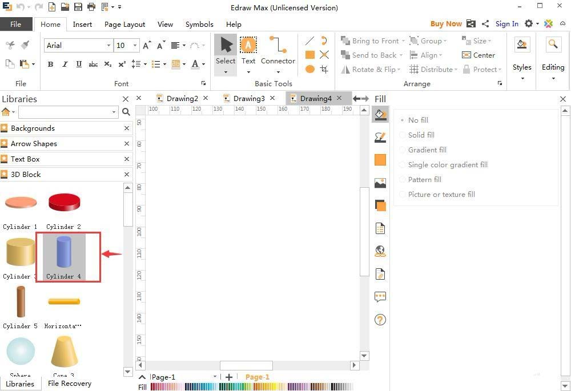Click the Buy Now link
The image size is (571, 391).
click(445, 24)
